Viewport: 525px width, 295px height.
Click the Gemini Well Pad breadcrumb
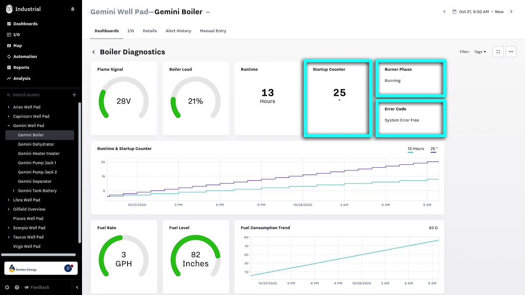[x=119, y=12]
